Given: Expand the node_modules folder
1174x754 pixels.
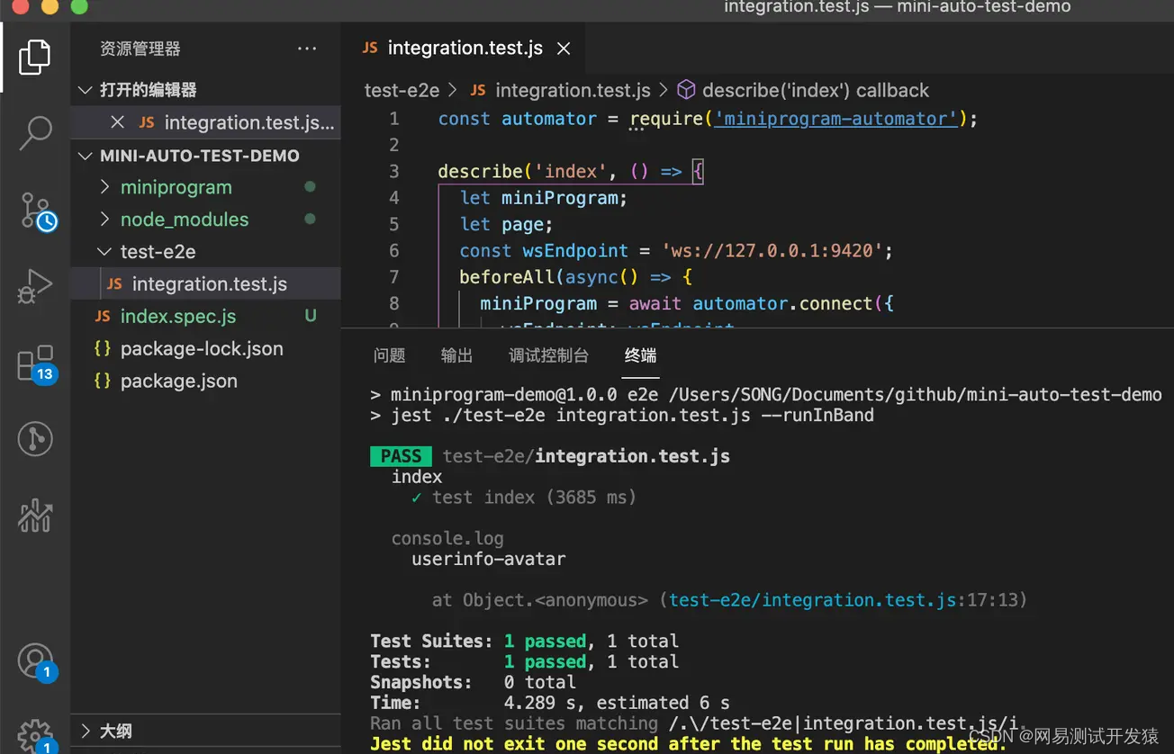Looking at the screenshot, I should pyautogui.click(x=105, y=220).
